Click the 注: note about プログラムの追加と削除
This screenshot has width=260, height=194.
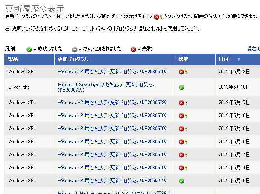click(x=102, y=28)
